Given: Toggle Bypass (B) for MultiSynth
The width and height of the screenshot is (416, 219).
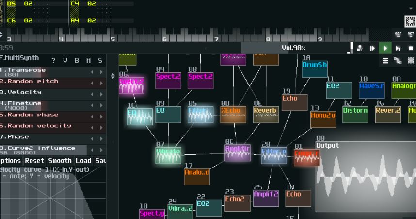Looking at the screenshot, I should pos(77,61).
